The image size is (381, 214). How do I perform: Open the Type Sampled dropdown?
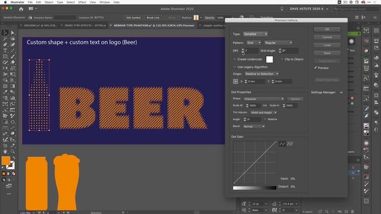tap(255, 34)
